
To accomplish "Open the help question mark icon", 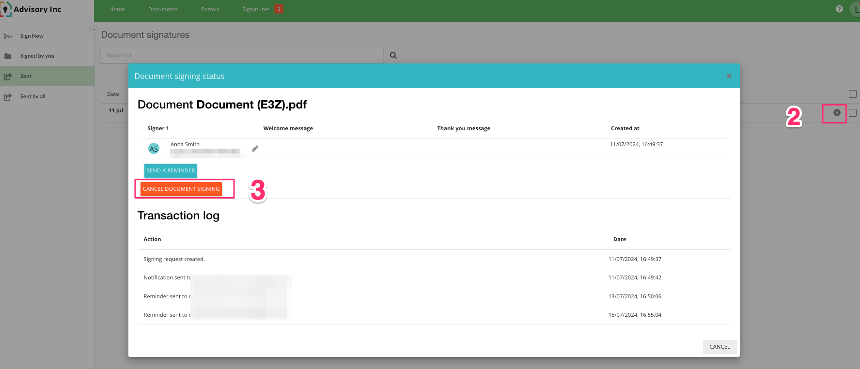I will (x=839, y=9).
